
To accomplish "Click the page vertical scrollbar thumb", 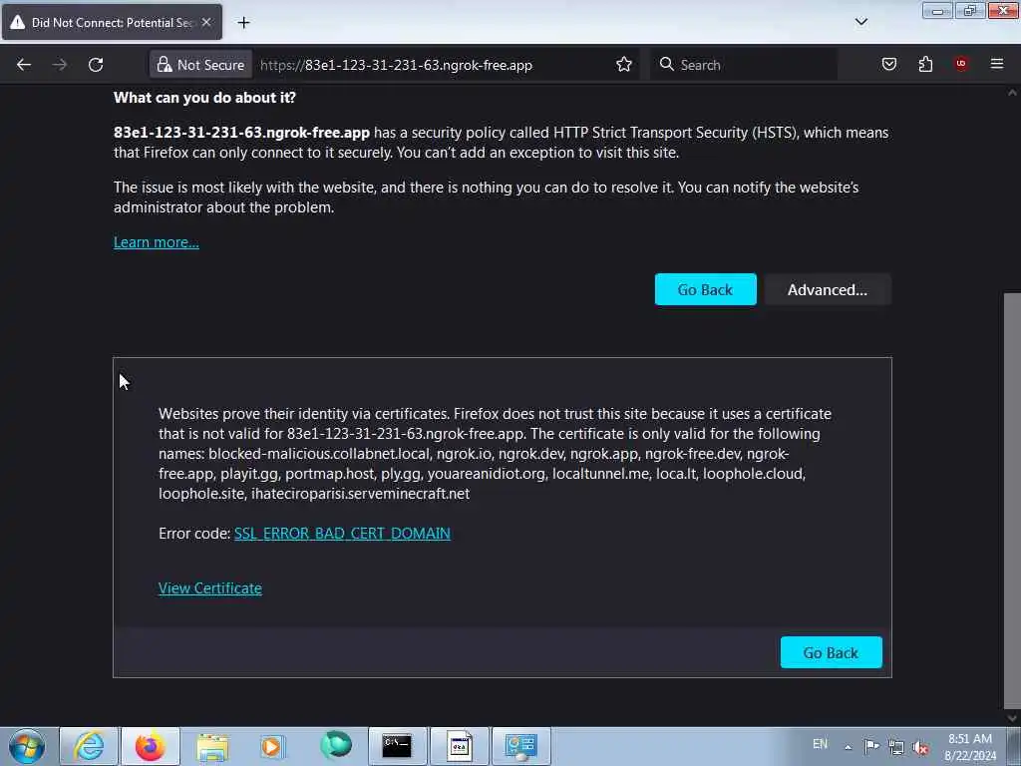I will coord(1012,502).
